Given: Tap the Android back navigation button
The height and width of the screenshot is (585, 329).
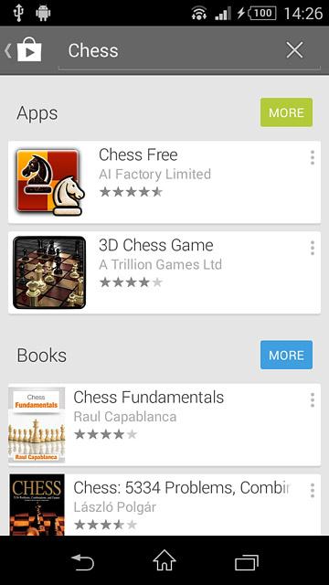Looking at the screenshot, I should 82,561.
